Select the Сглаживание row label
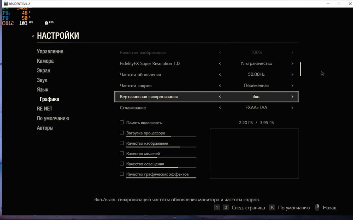The image size is (353, 220). click(133, 108)
